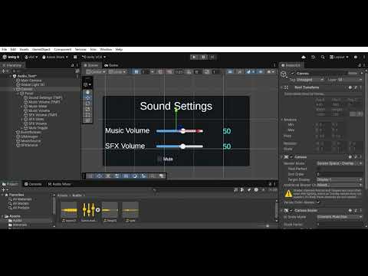Collapse the Panel object in the Hierarchy
The image size is (368, 276).
[x=18, y=94]
